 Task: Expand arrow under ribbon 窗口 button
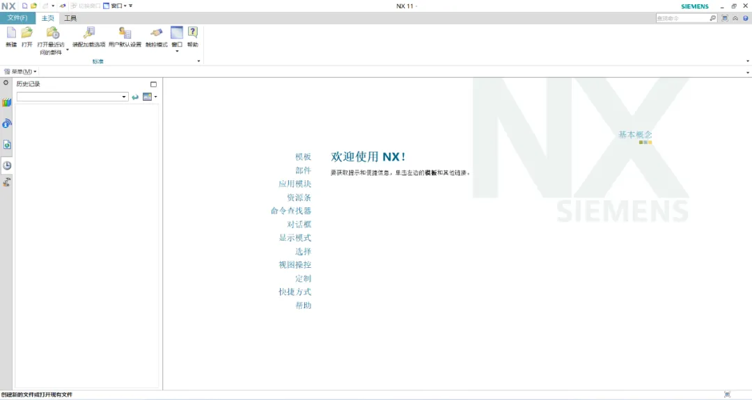[177, 51]
